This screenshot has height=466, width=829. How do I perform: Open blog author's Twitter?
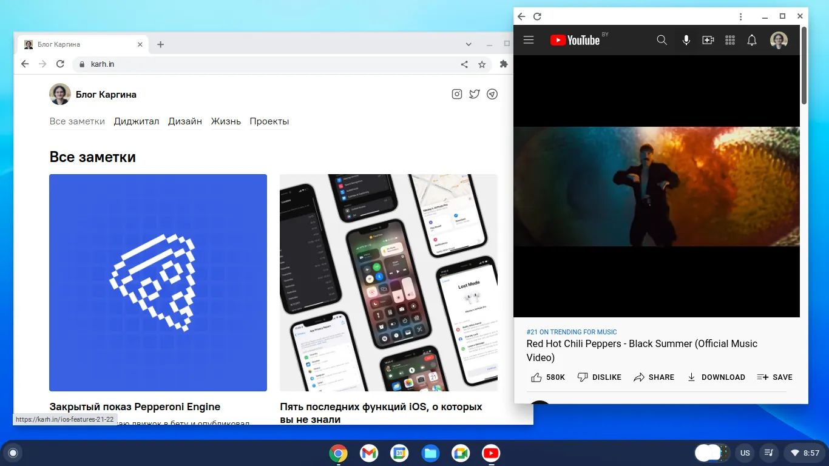[x=475, y=94]
